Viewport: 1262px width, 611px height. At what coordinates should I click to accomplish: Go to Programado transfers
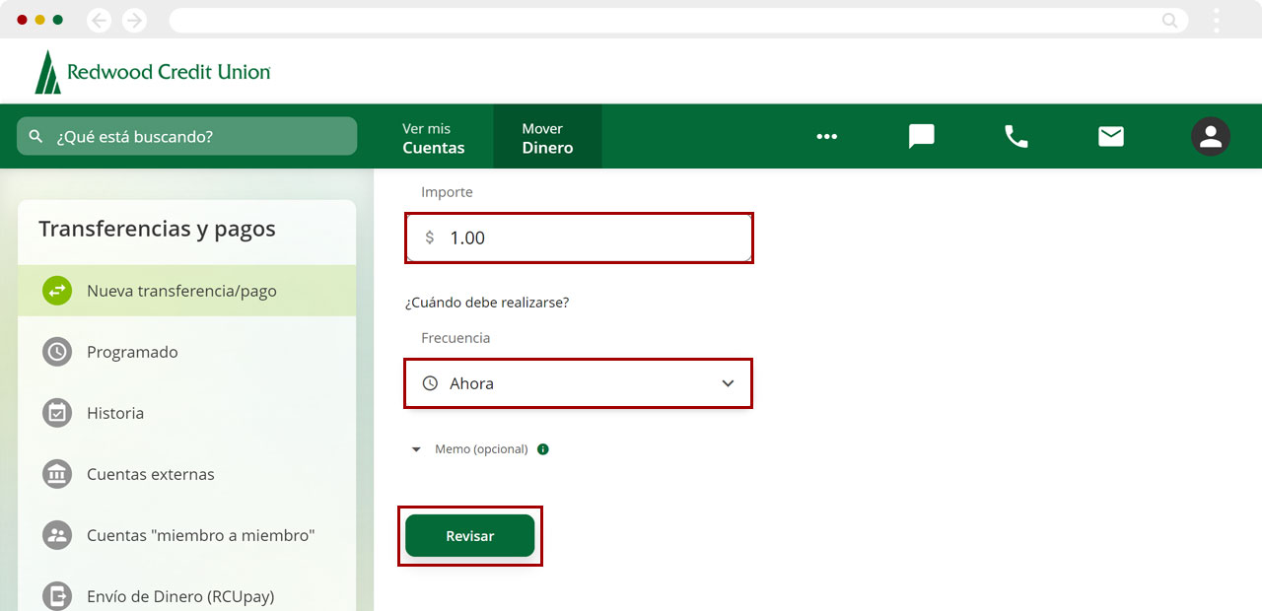coord(132,352)
